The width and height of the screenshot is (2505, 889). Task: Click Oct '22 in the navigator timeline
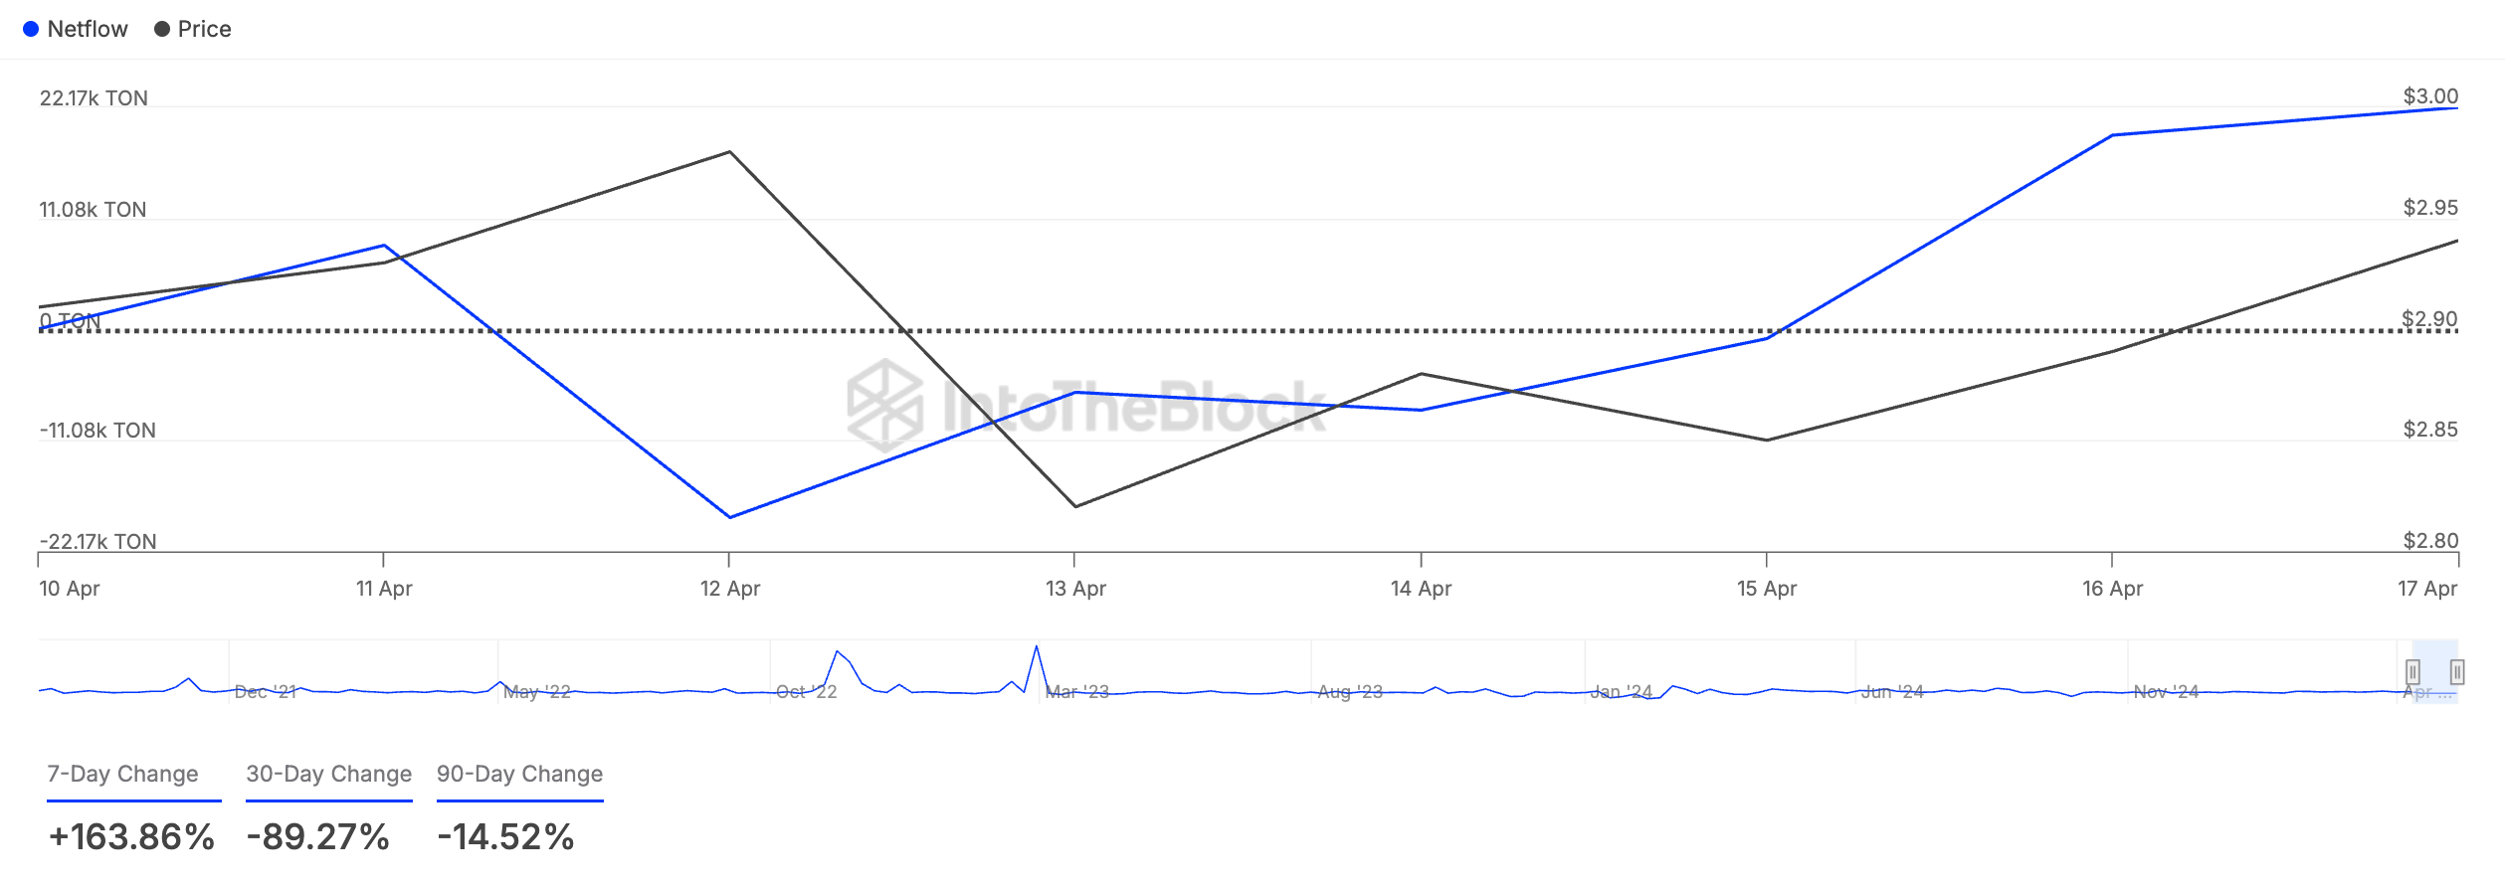pyautogui.click(x=806, y=692)
